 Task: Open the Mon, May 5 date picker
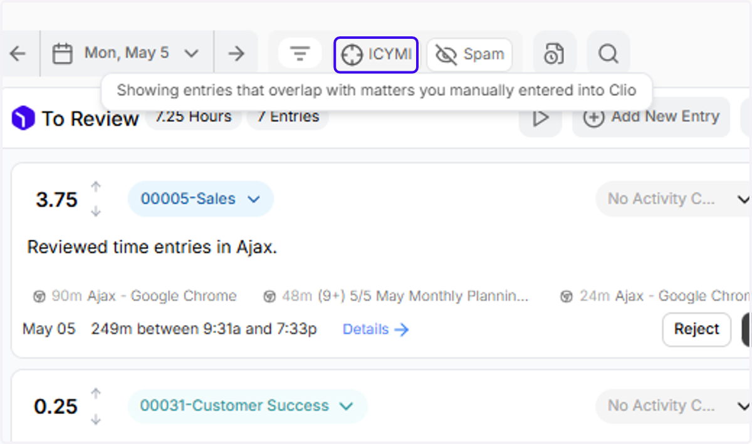(x=127, y=54)
